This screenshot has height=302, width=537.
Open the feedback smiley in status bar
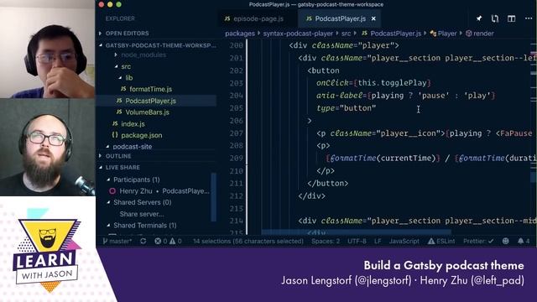(505, 241)
